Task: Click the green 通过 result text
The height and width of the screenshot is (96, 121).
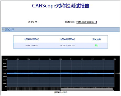Action: click(96, 45)
